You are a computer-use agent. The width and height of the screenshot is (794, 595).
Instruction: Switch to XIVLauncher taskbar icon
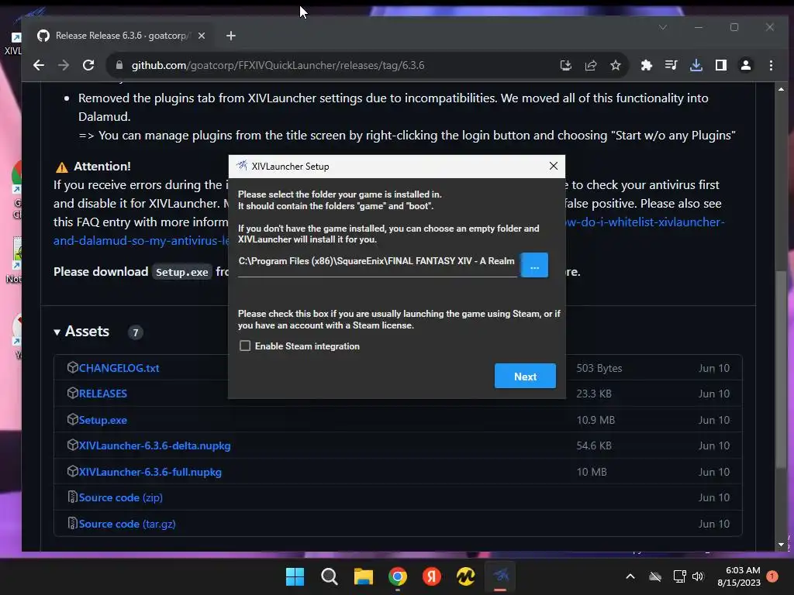coord(500,576)
